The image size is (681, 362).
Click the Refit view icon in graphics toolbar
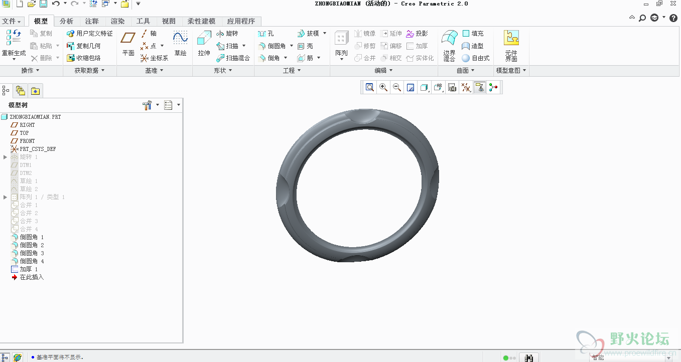point(370,88)
